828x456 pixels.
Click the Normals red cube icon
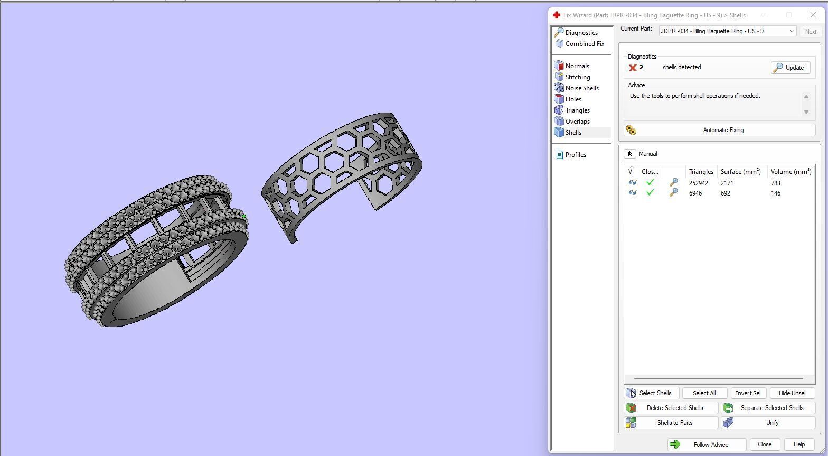coord(559,66)
